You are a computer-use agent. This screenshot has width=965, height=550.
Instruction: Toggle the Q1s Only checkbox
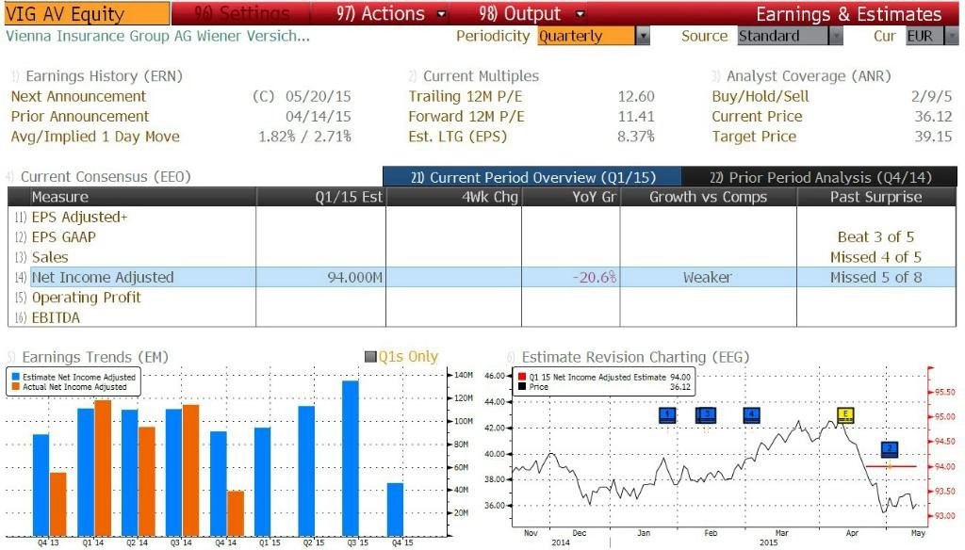tap(370, 357)
